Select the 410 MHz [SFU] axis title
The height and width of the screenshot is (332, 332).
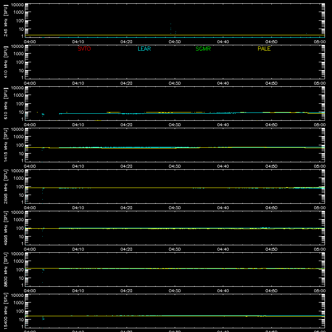click(x=5, y=62)
